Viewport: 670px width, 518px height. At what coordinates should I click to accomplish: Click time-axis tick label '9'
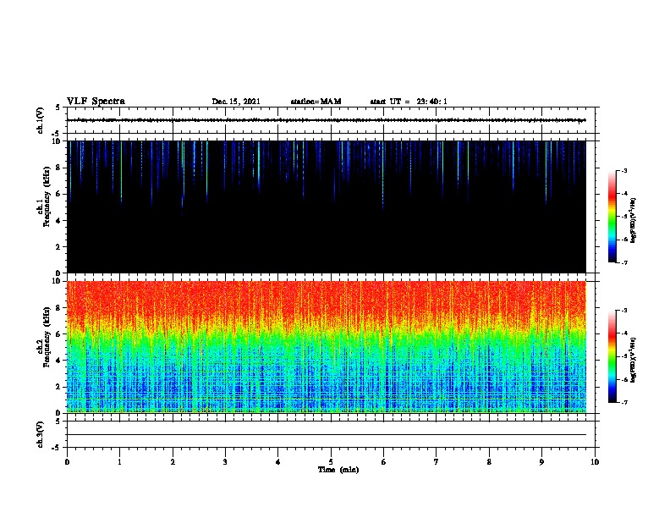click(x=541, y=462)
